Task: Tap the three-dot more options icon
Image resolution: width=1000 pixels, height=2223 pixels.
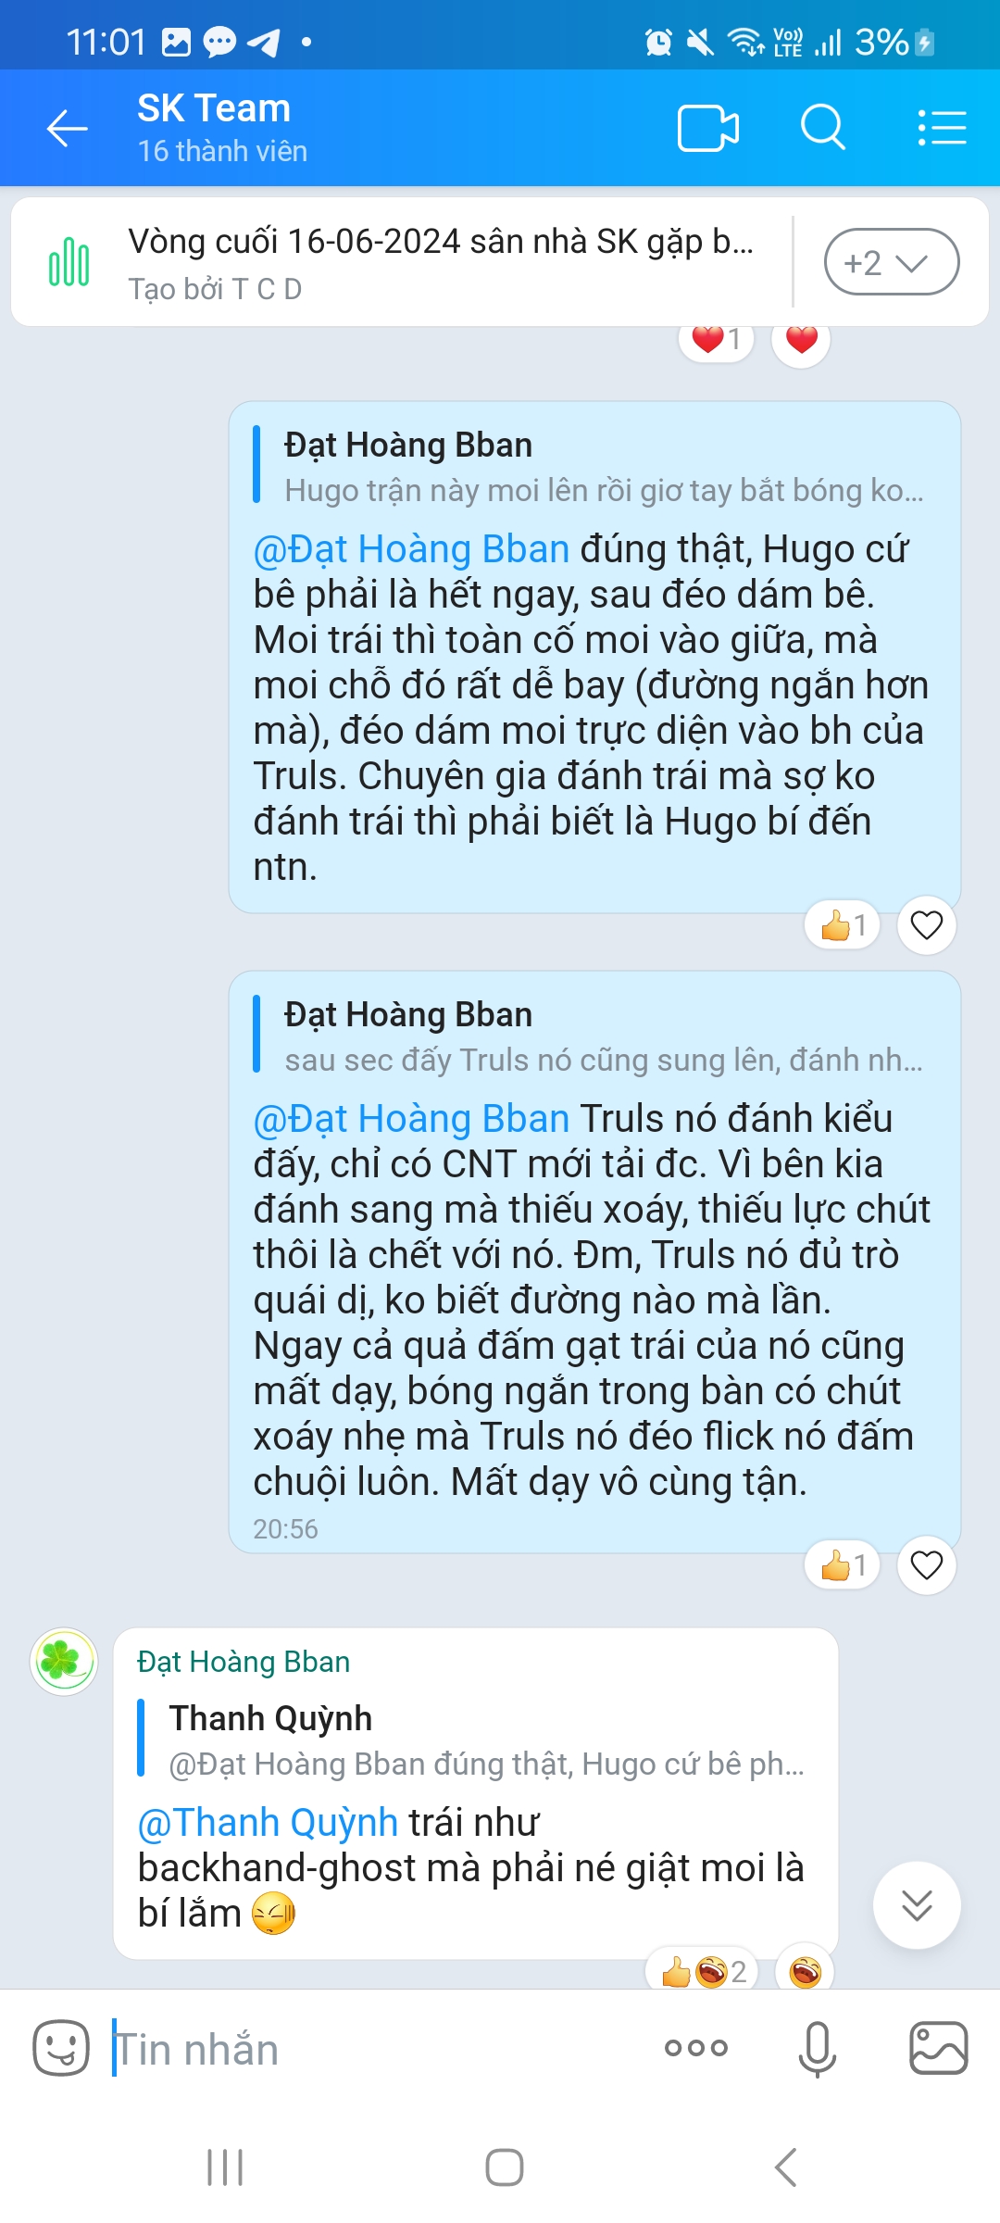Action: tap(696, 2048)
